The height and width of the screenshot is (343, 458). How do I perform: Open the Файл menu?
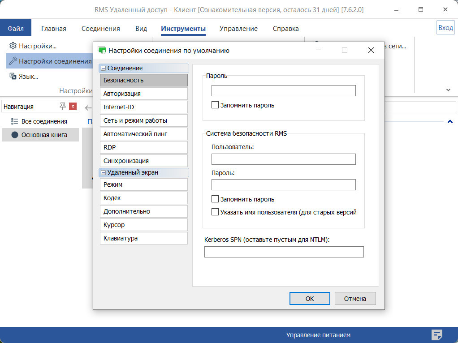16,28
